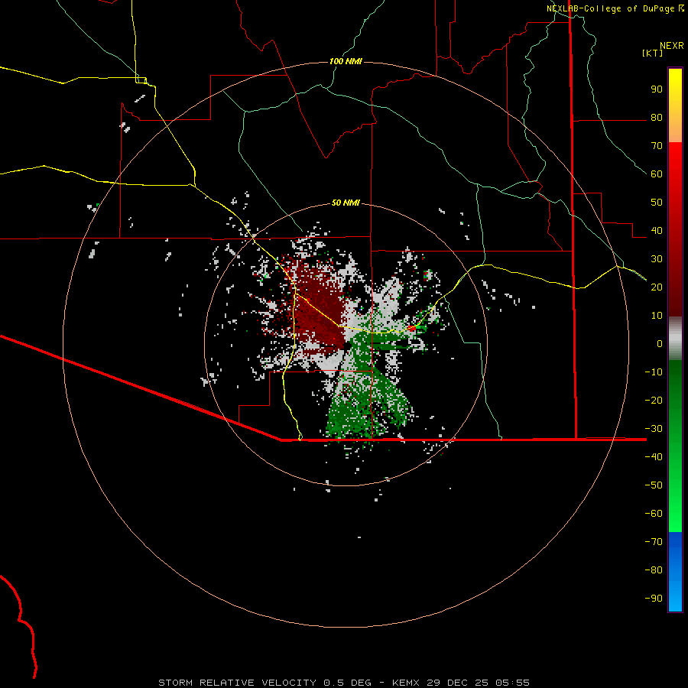Select the 30 value on the velocity scale
The height and width of the screenshot is (688, 688).
click(657, 259)
